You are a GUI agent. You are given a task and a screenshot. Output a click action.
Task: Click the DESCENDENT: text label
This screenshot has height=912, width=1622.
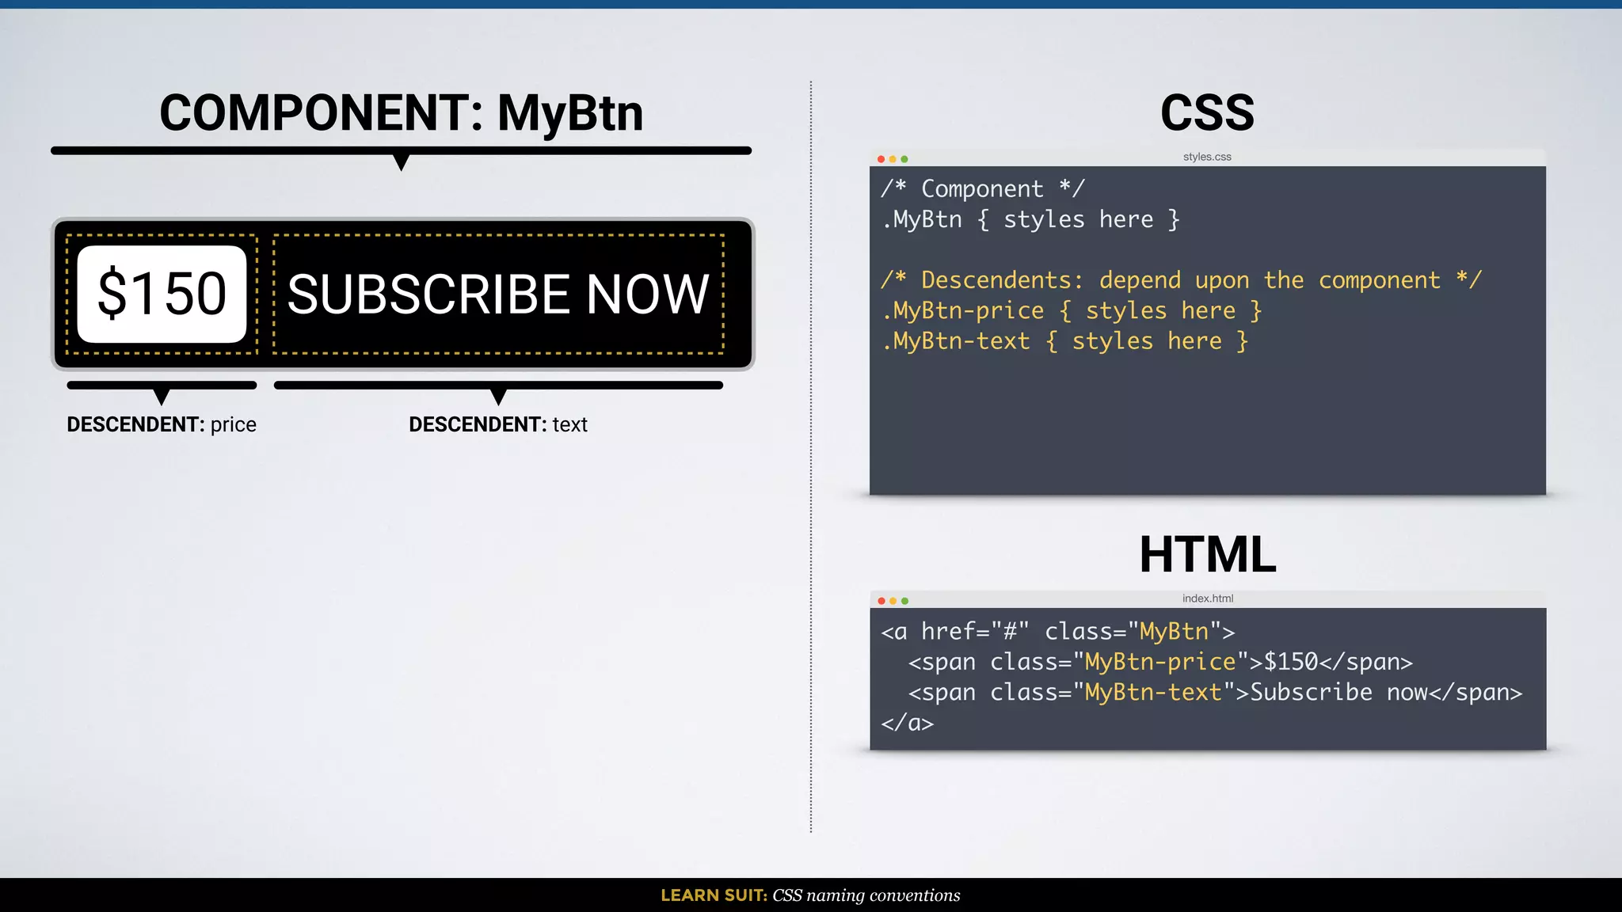pos(498,424)
